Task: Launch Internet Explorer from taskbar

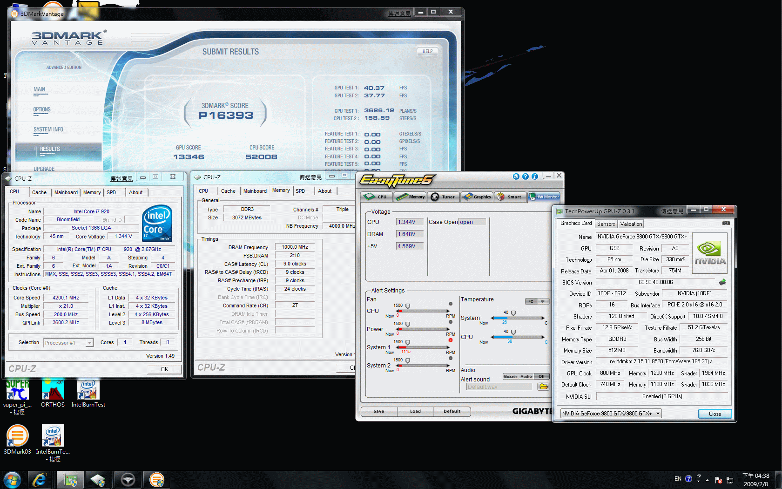Action: pyautogui.click(x=40, y=480)
